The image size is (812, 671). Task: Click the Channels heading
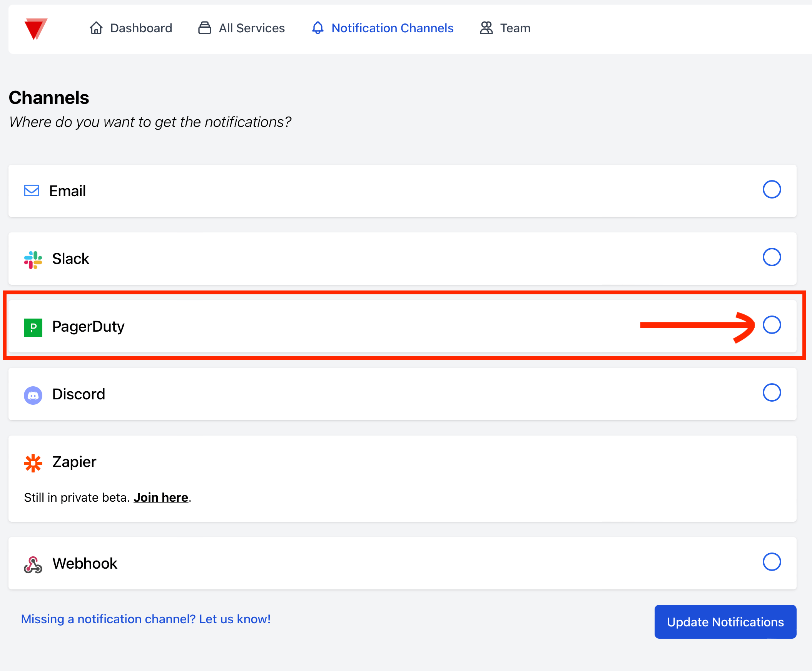click(49, 97)
